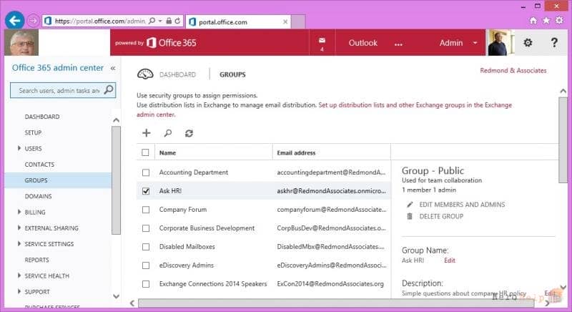
Task: Click the details pane scroll up arrow
Action: [563, 91]
